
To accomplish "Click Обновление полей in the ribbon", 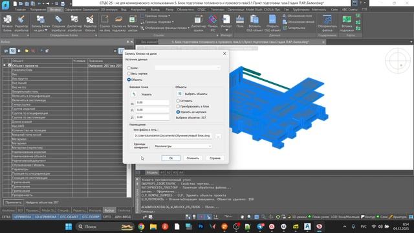I will (297, 16).
